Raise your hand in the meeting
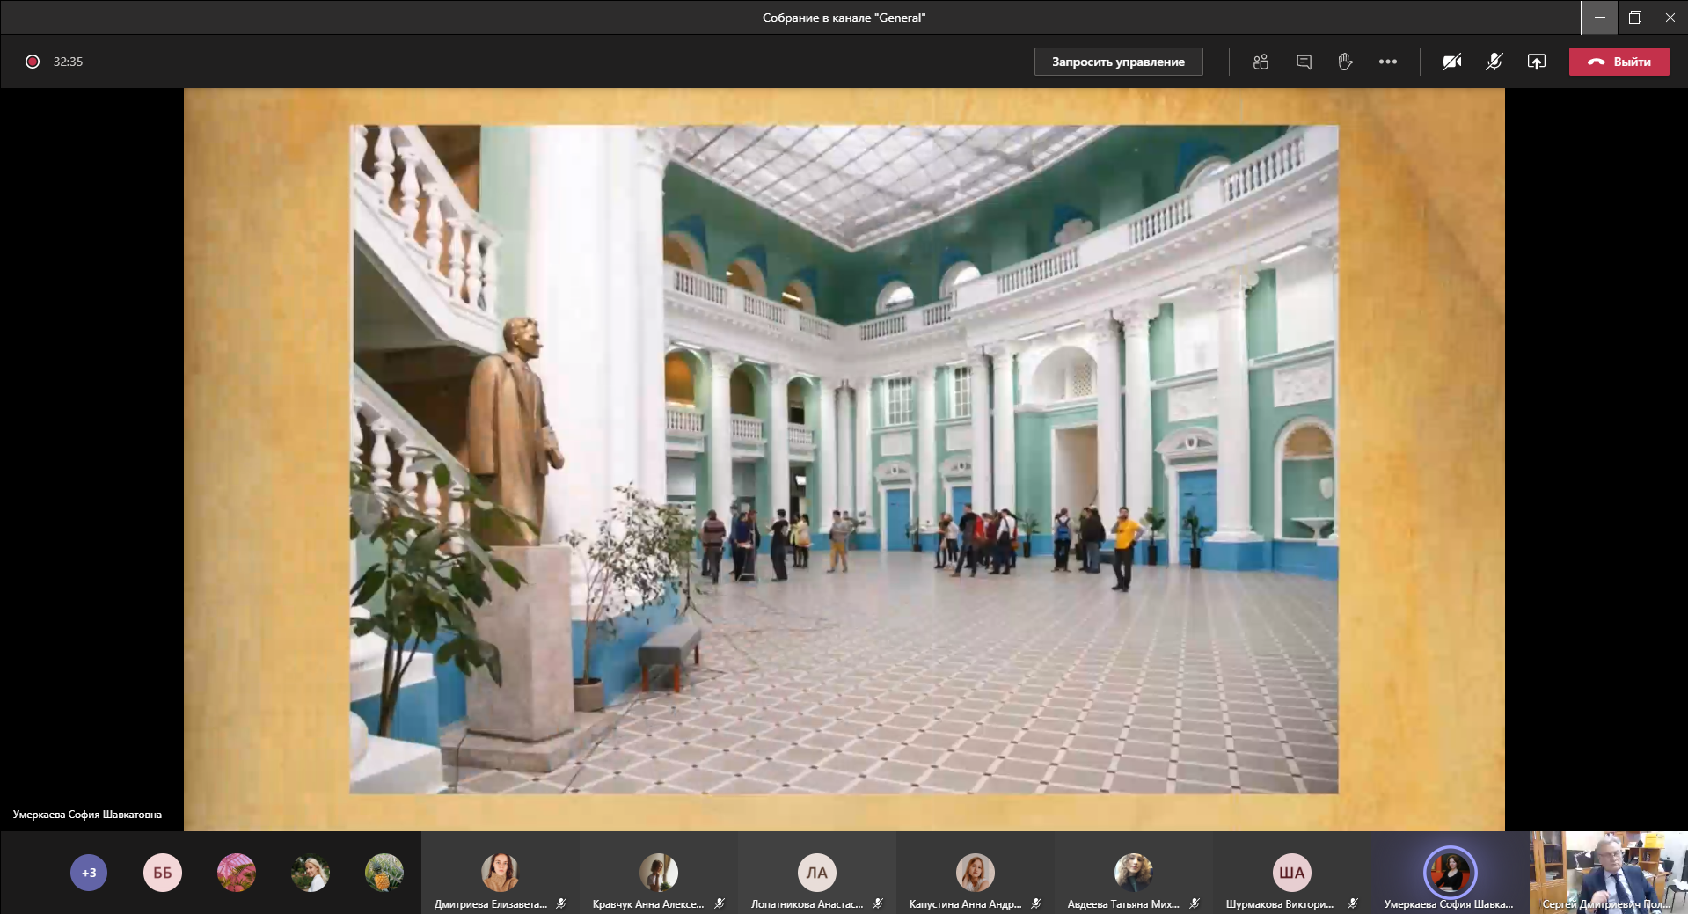This screenshot has width=1688, height=914. 1345,62
